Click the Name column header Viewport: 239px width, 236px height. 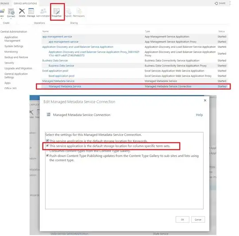(46, 31)
